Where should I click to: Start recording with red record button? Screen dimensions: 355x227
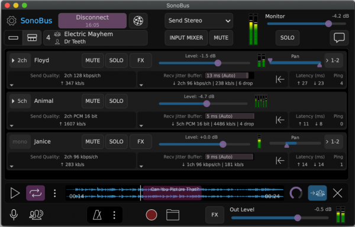[151, 215]
